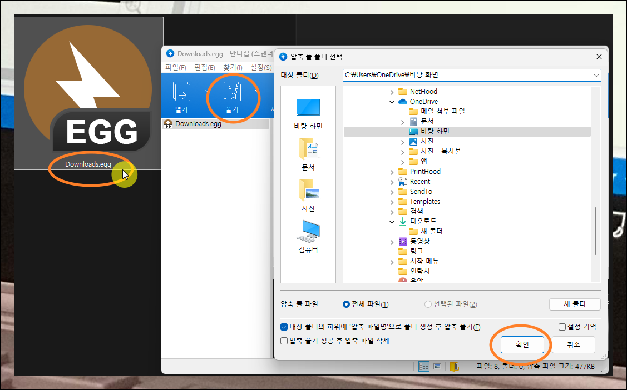This screenshot has height=390, width=627.
Task: Open the dropdown arrow beside the 풀기 toolbar icon
Action: click(x=256, y=91)
